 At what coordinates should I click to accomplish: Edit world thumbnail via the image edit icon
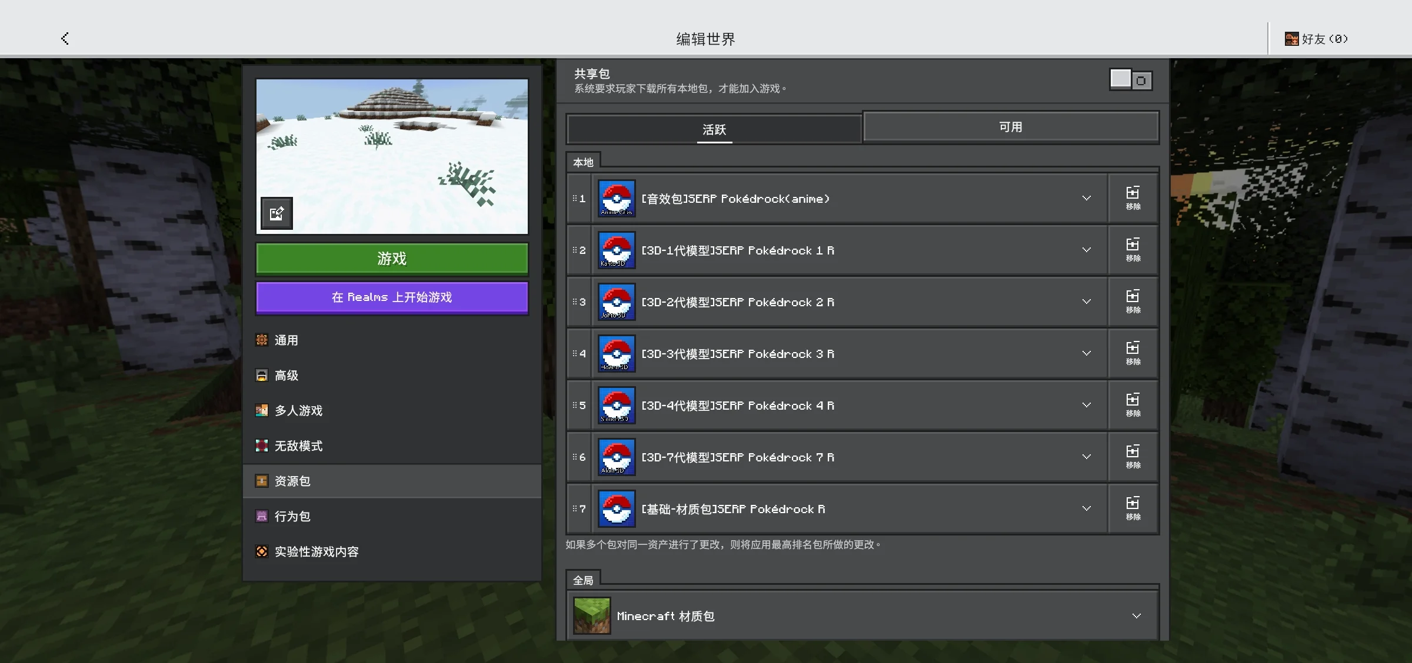[277, 213]
